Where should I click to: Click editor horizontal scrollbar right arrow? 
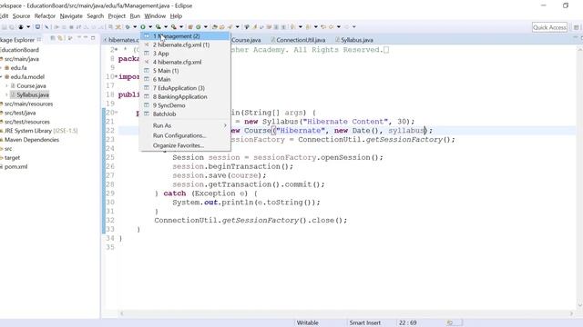click(571, 313)
